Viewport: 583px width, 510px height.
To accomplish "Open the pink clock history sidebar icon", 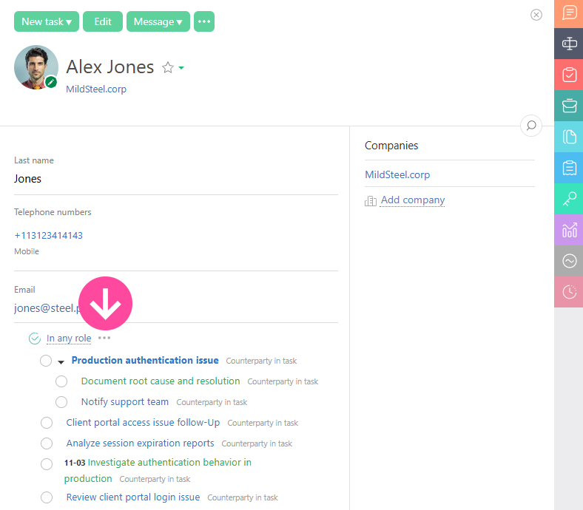I will pos(569,292).
